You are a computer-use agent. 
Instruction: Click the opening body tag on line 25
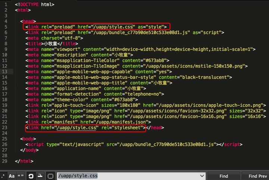click(x=28, y=139)
